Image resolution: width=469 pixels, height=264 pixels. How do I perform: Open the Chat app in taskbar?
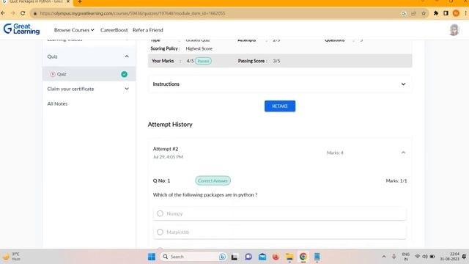point(248,257)
